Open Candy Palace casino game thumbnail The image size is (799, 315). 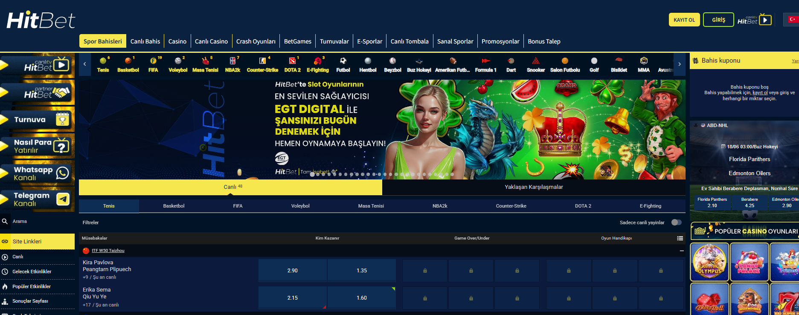coord(749,262)
